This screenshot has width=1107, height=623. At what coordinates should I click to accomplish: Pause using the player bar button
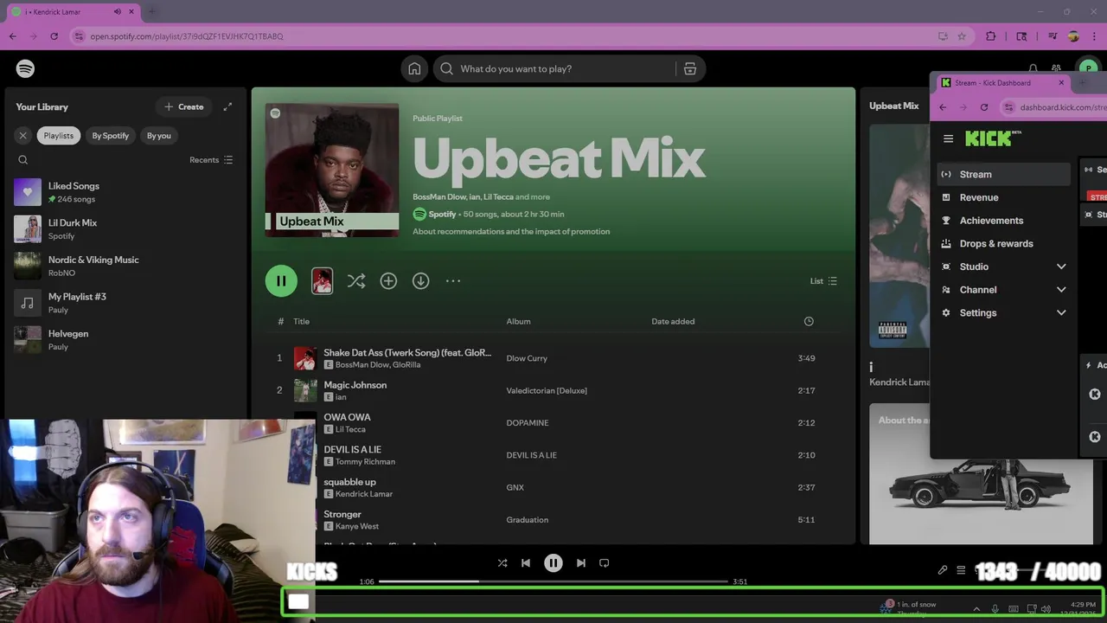553,562
